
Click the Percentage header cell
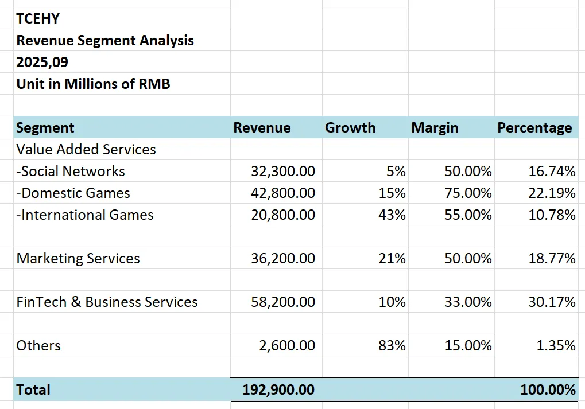(534, 127)
